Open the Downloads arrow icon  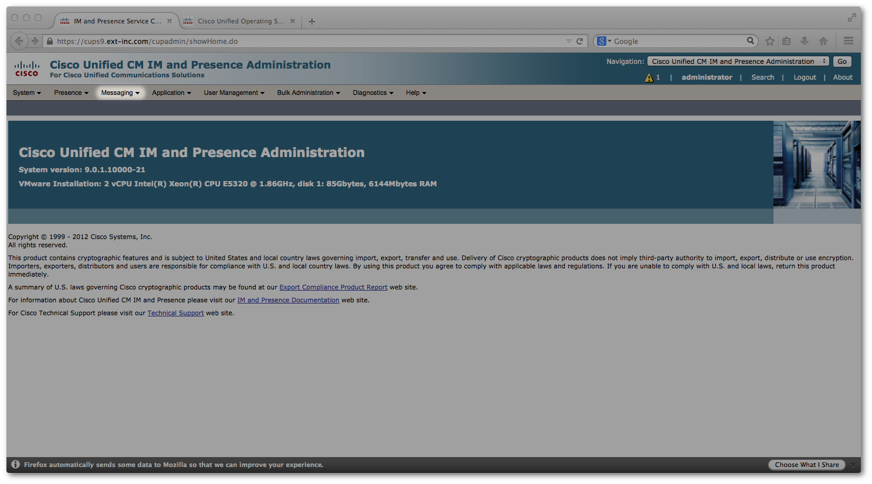pyautogui.click(x=805, y=41)
